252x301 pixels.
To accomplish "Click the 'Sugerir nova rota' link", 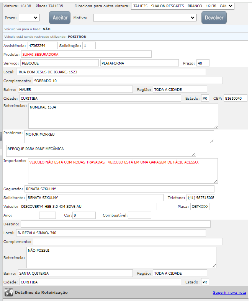I will (x=229, y=293).
